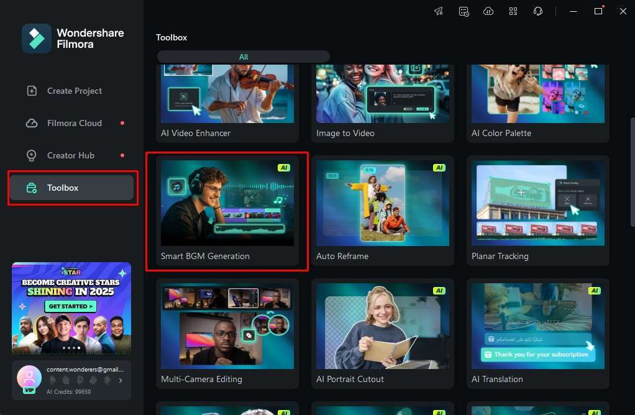This screenshot has height=415, width=635.
Task: Open the Image to Video tool card
Action: tap(383, 104)
